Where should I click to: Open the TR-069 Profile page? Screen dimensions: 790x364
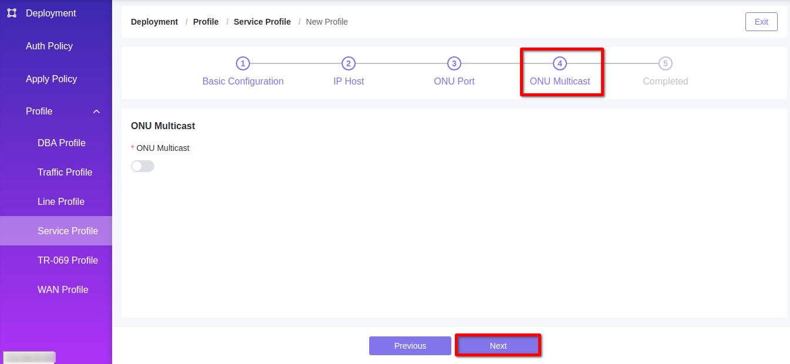pyautogui.click(x=67, y=260)
